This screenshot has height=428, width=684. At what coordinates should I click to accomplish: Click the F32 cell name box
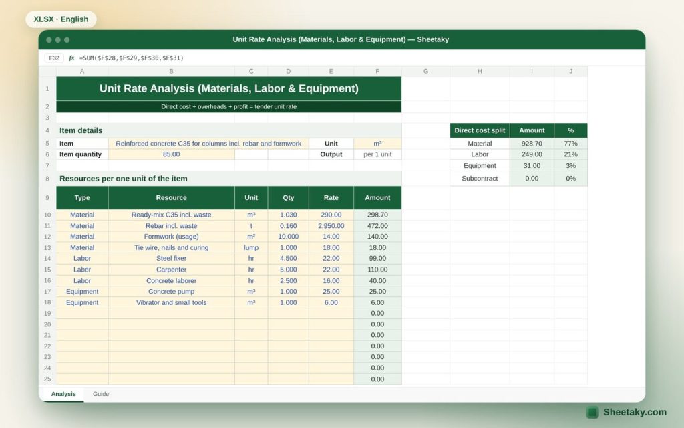(54, 58)
